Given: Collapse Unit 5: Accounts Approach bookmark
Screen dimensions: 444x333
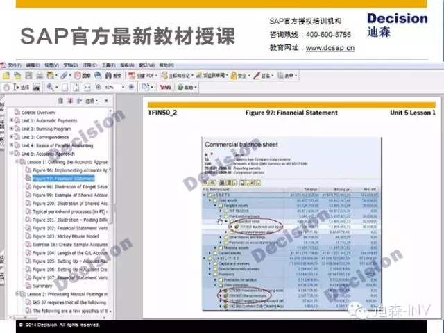Looking at the screenshot, I should (x=11, y=153).
